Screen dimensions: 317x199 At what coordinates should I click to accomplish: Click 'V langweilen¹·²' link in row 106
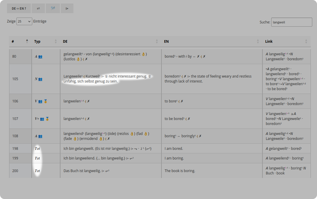tap(277, 99)
